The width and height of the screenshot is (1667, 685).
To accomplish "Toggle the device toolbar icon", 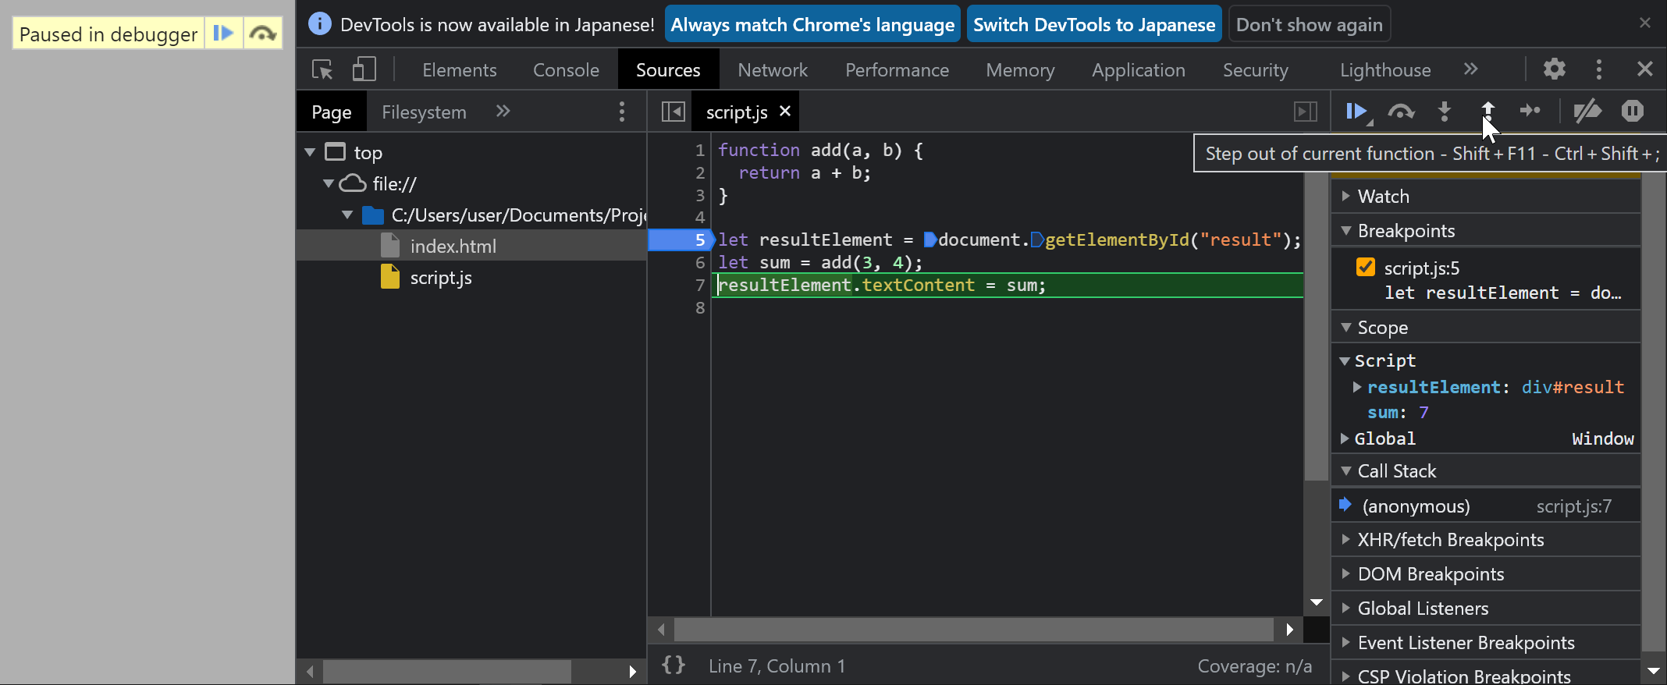I will tap(364, 69).
